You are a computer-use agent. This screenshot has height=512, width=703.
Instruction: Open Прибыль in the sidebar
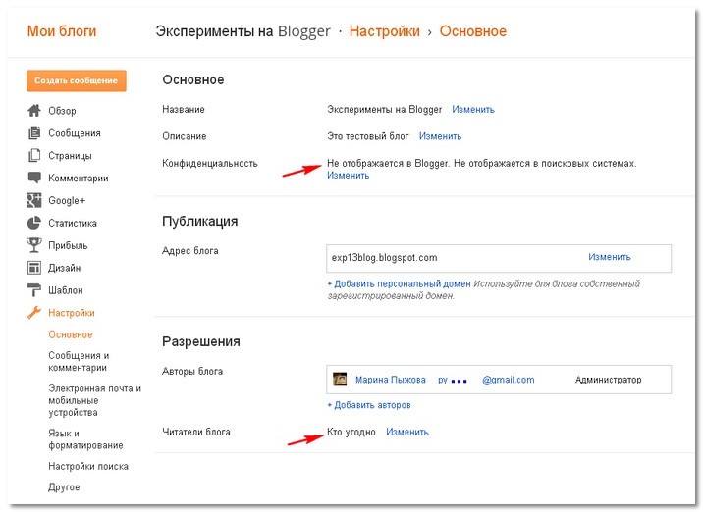pyautogui.click(x=68, y=245)
